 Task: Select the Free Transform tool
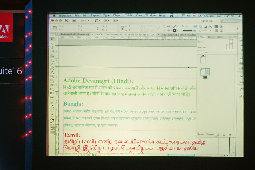(x=52, y=89)
